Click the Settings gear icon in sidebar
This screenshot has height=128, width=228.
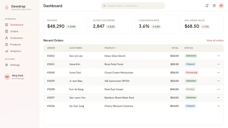(x=7, y=65)
